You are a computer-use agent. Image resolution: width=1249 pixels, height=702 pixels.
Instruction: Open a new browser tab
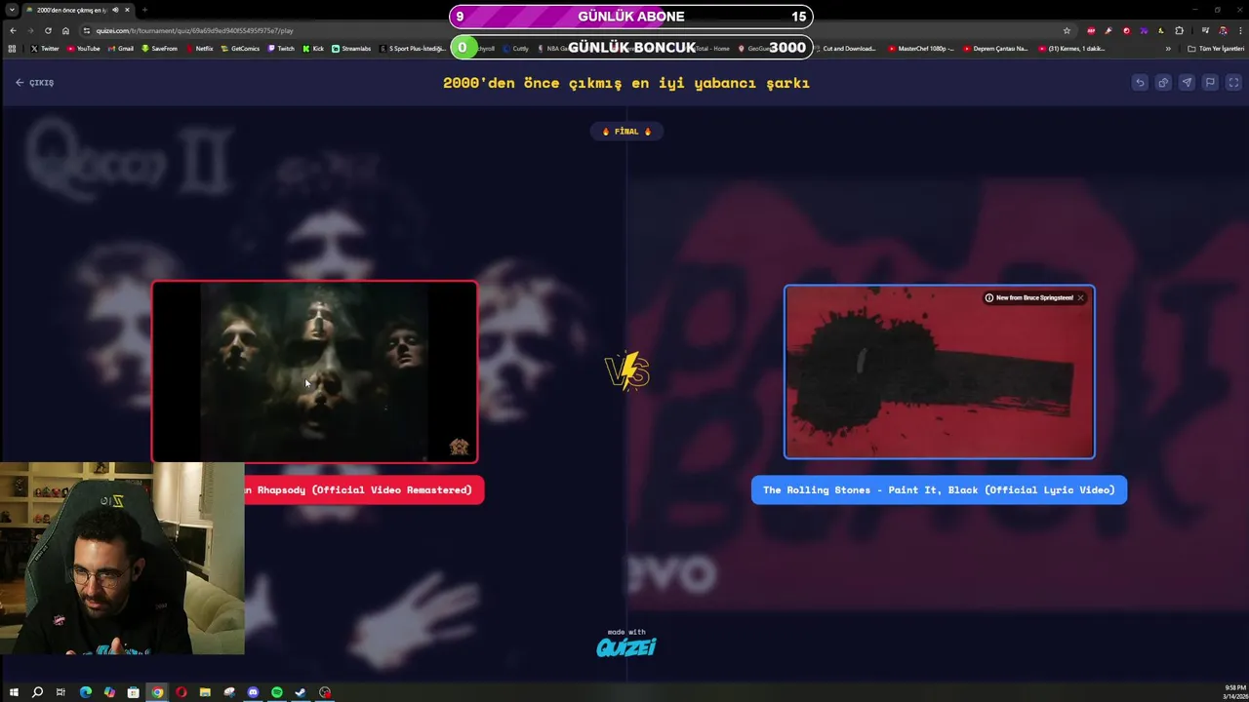[x=144, y=10]
